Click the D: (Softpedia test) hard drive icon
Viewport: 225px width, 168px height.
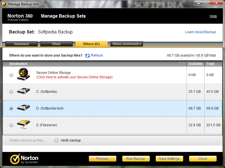23,108
